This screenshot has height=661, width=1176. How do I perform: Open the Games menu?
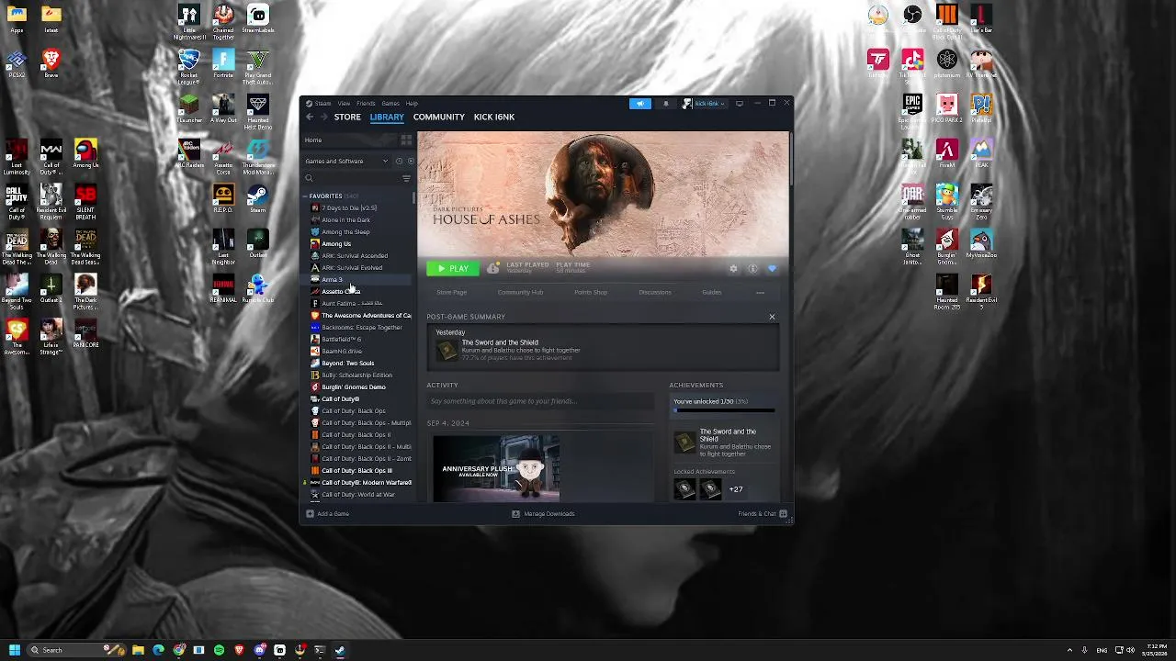[x=390, y=103]
